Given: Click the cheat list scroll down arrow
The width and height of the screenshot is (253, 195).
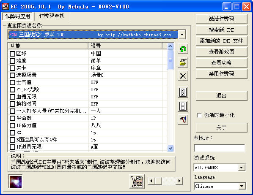Looking at the screenshot, I should point(170,148).
